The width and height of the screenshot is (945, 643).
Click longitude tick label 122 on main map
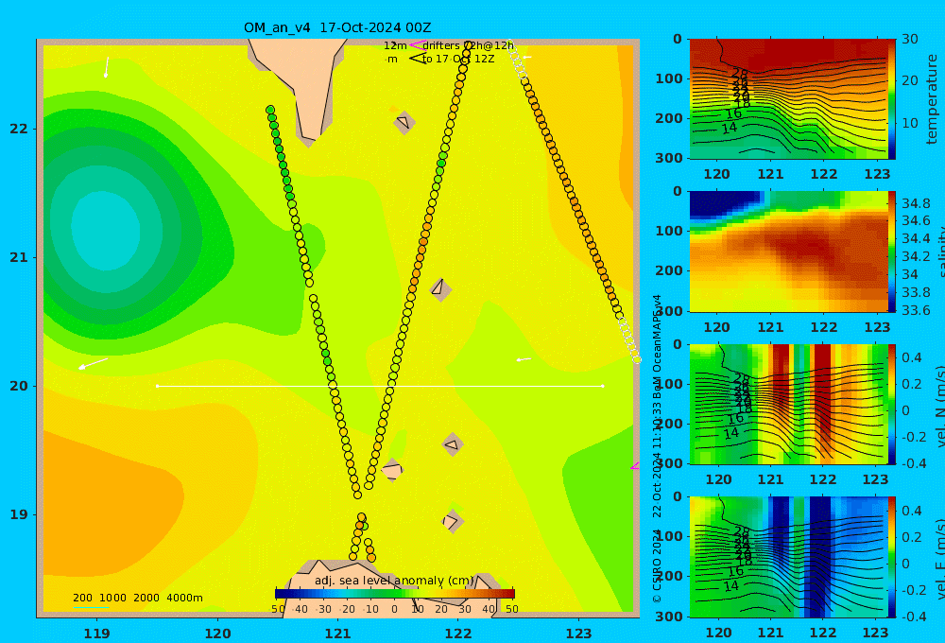pos(458,634)
